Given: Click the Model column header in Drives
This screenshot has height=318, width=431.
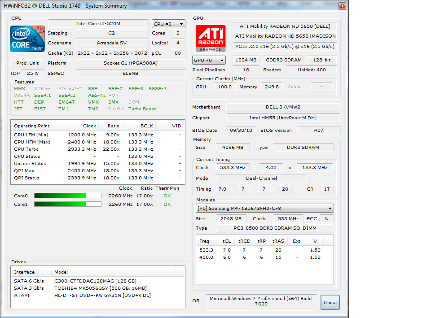Looking at the screenshot, I should coord(113,272).
